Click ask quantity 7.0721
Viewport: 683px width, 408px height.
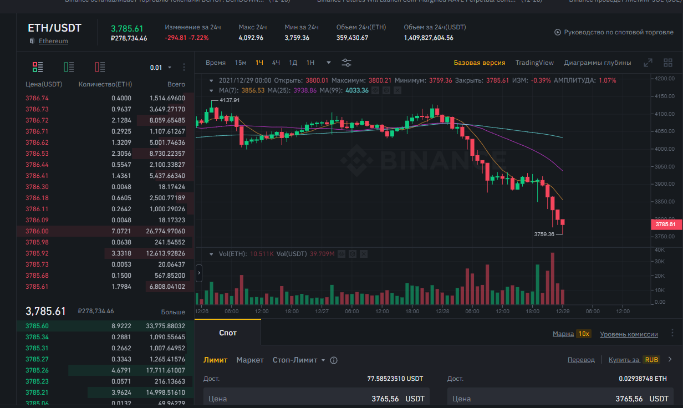(121, 231)
